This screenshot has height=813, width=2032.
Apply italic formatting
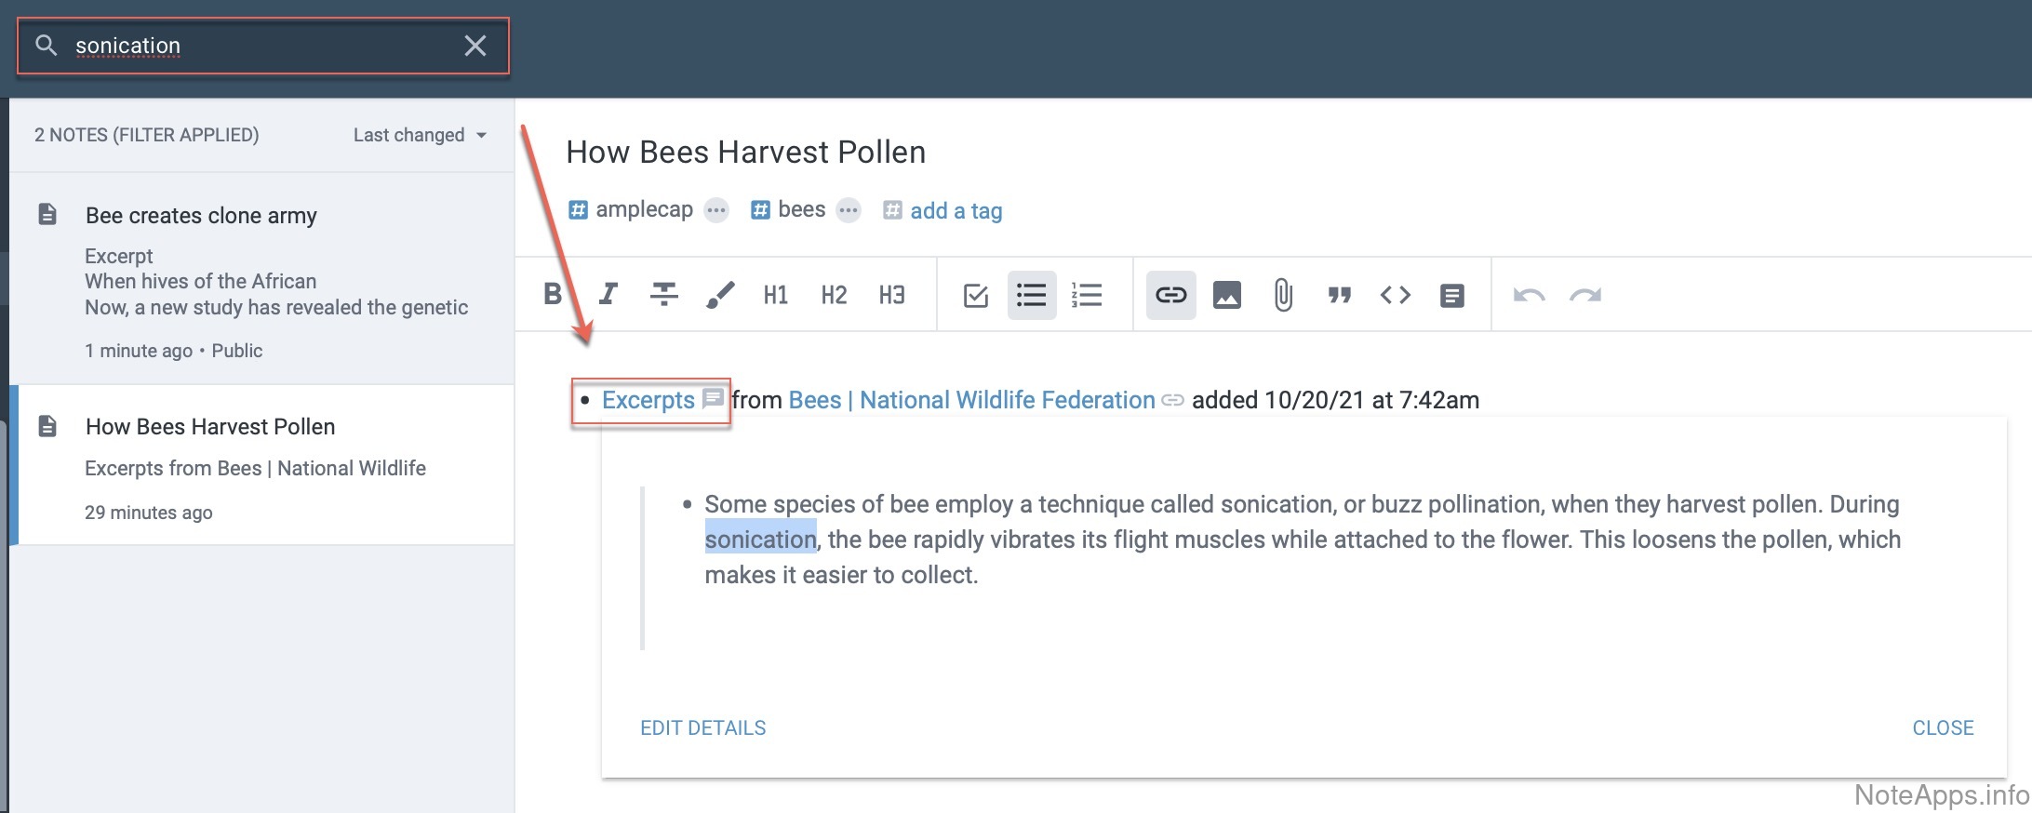click(x=608, y=295)
